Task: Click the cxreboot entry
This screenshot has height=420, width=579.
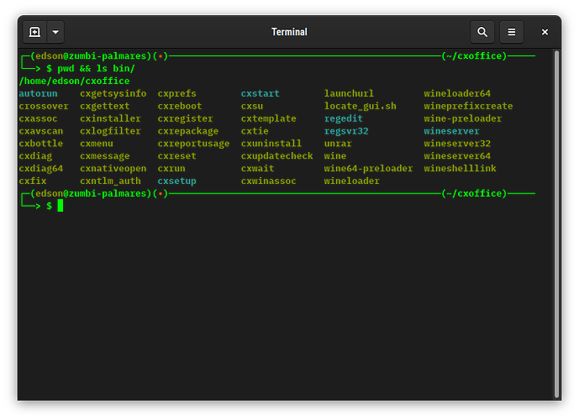Action: tap(180, 106)
